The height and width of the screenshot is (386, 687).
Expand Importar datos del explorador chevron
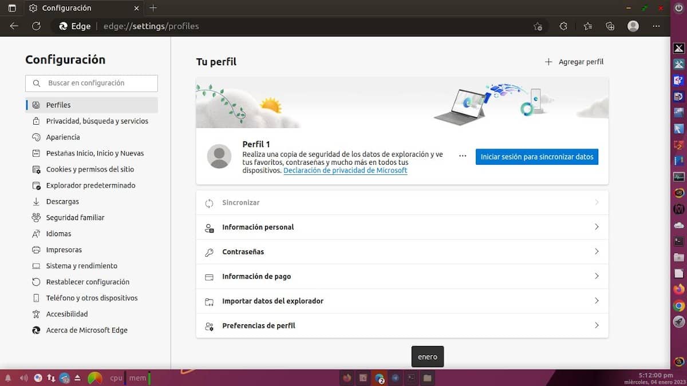coord(597,301)
